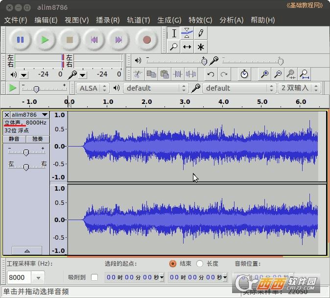The image size is (330, 298).
Task: Select the Time Shift tool
Action: click(x=187, y=47)
